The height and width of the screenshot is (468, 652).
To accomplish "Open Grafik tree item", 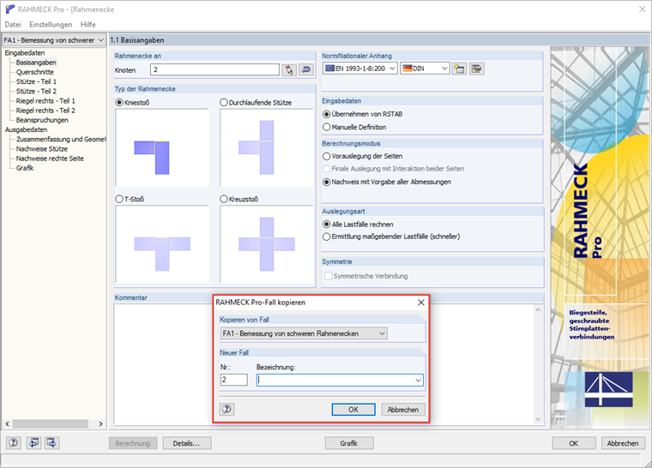I will (x=25, y=168).
